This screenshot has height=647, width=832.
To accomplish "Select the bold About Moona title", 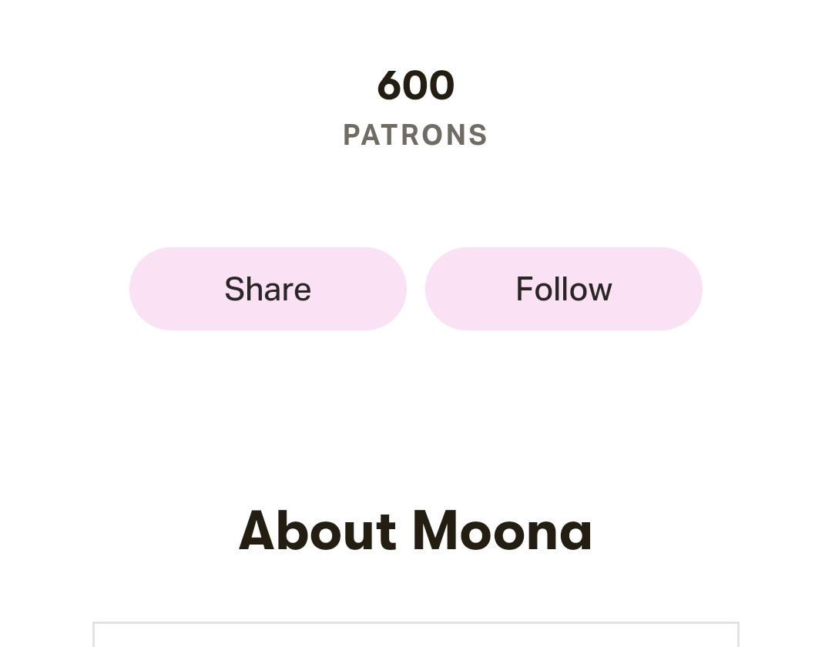I will click(415, 531).
